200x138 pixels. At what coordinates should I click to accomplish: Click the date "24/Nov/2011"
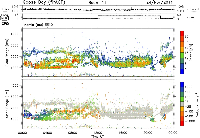tap(159, 2)
